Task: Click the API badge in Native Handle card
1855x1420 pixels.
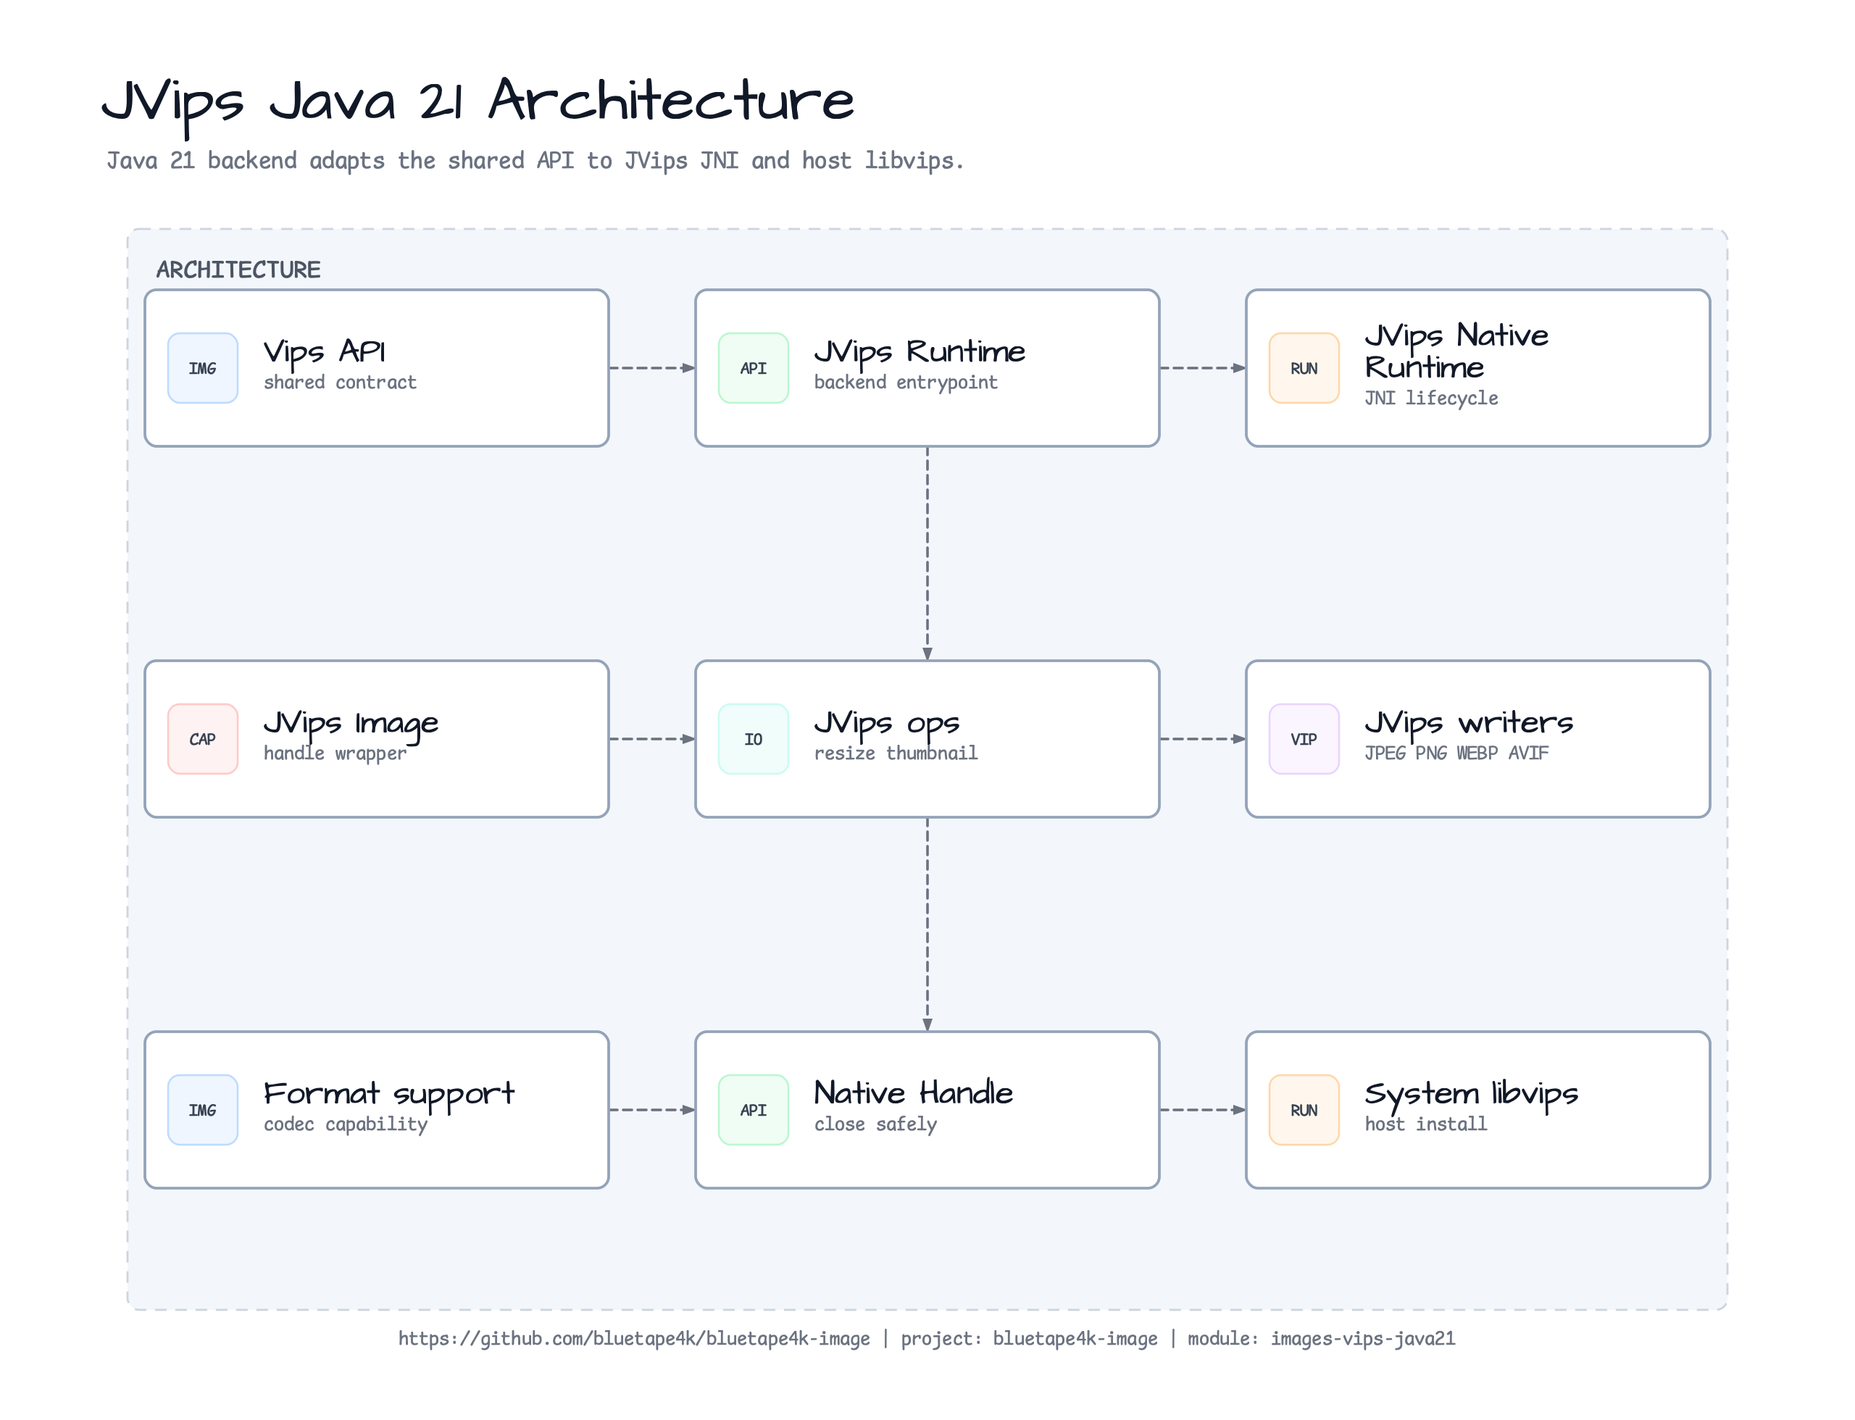Action: (x=754, y=1111)
